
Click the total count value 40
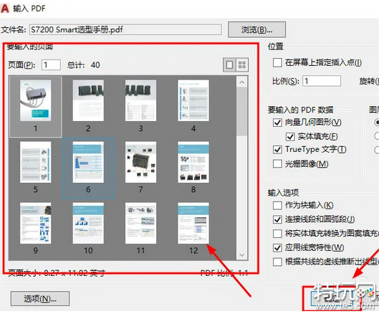click(95, 65)
